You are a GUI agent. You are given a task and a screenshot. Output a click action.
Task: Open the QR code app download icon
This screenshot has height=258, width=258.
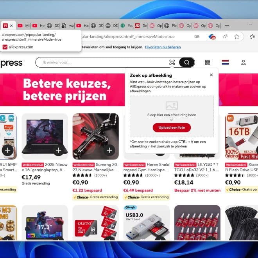point(208,63)
